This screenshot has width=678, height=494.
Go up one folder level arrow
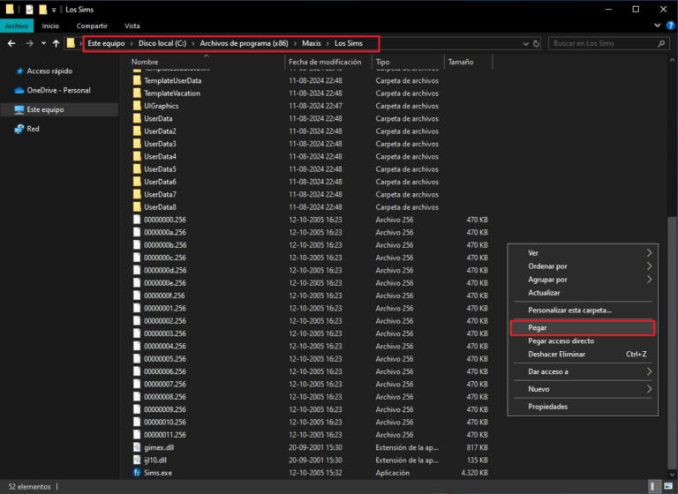click(x=56, y=43)
